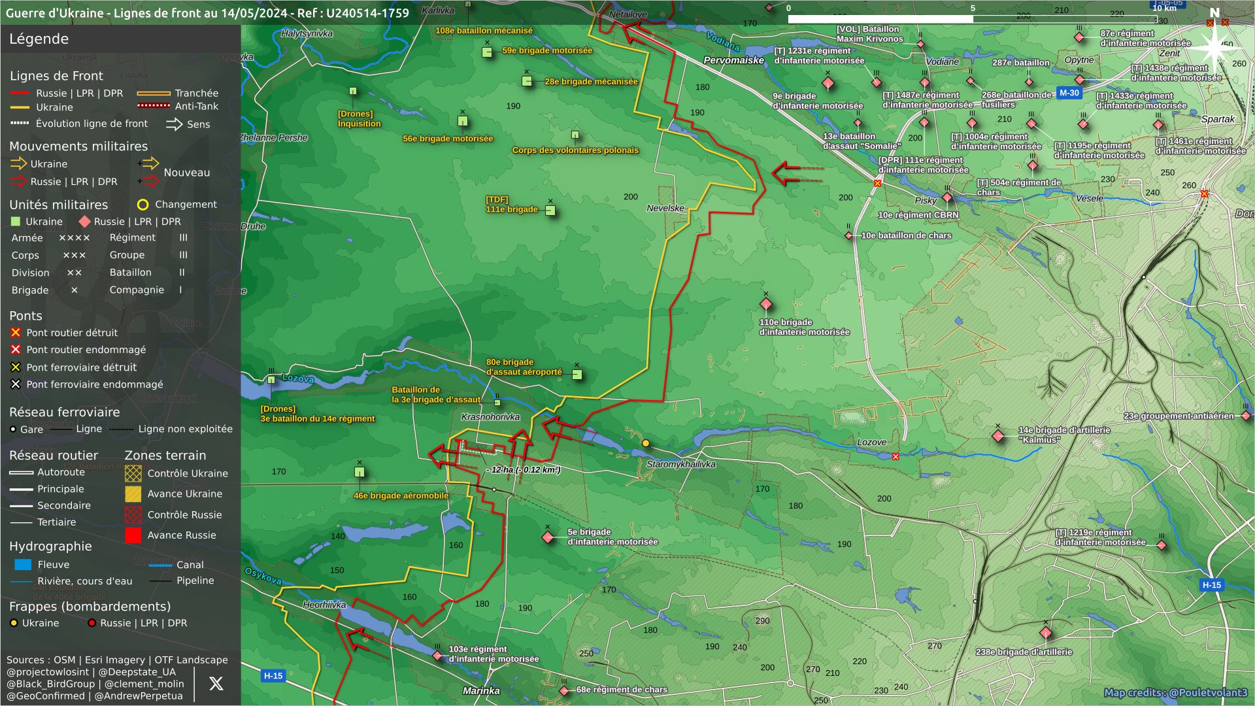Click the Netailove village label

pyautogui.click(x=627, y=14)
